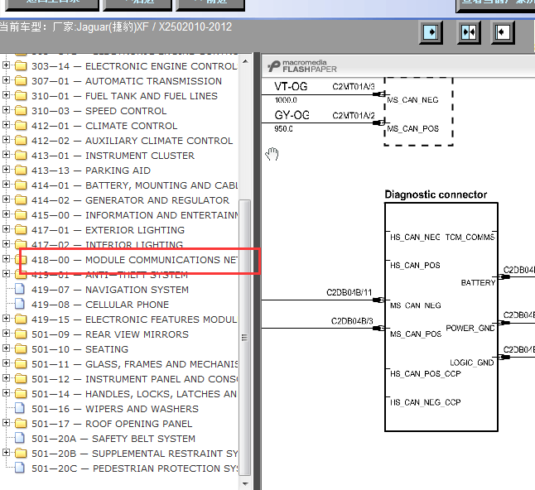
Task: Select 419-01 Anti-Theft System entry
Action: [109, 275]
